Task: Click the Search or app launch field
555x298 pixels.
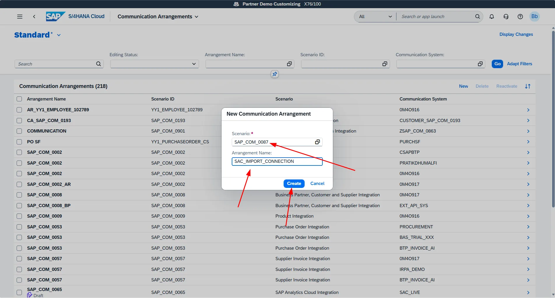Action: coord(436,17)
